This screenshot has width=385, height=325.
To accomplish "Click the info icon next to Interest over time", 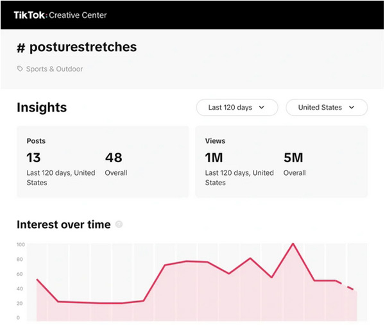I will (119, 225).
